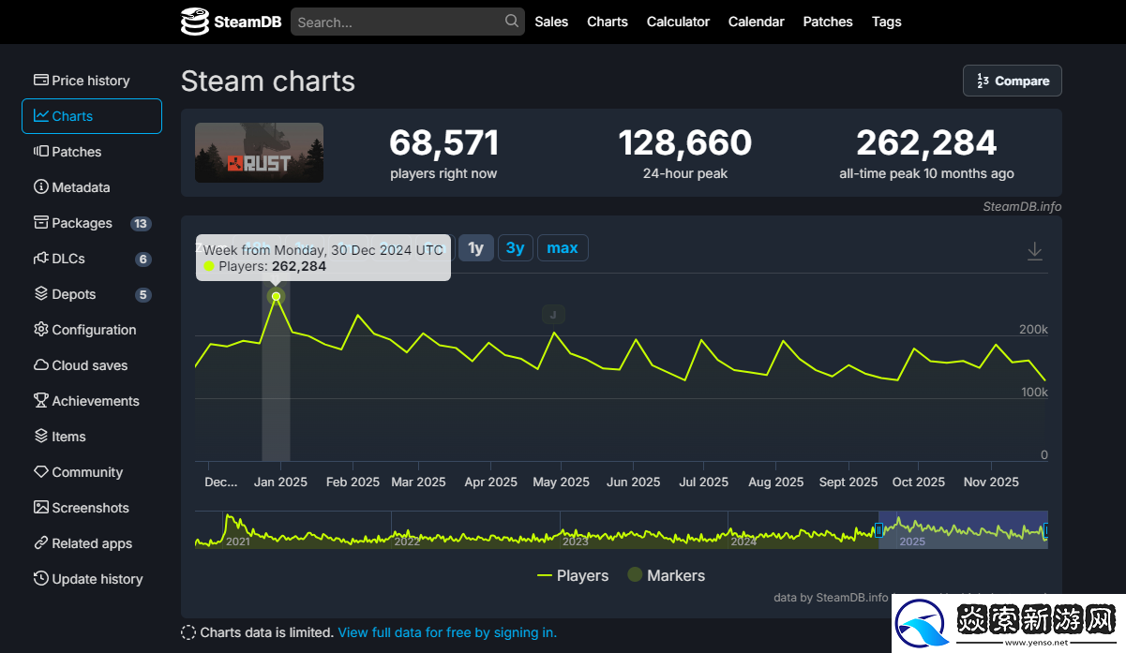Image resolution: width=1126 pixels, height=653 pixels.
Task: Click the SteamDB logo icon
Action: point(195,22)
